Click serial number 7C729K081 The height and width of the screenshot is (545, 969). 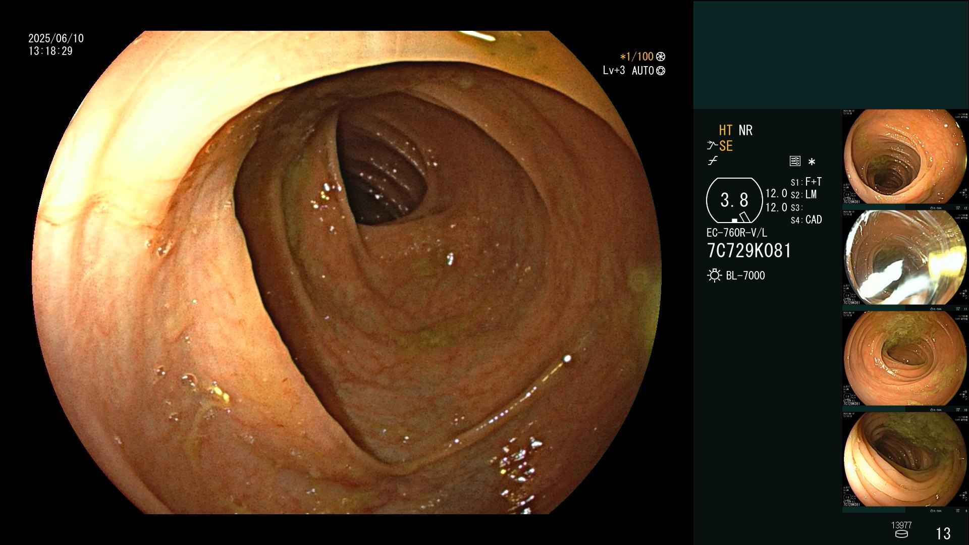749,251
